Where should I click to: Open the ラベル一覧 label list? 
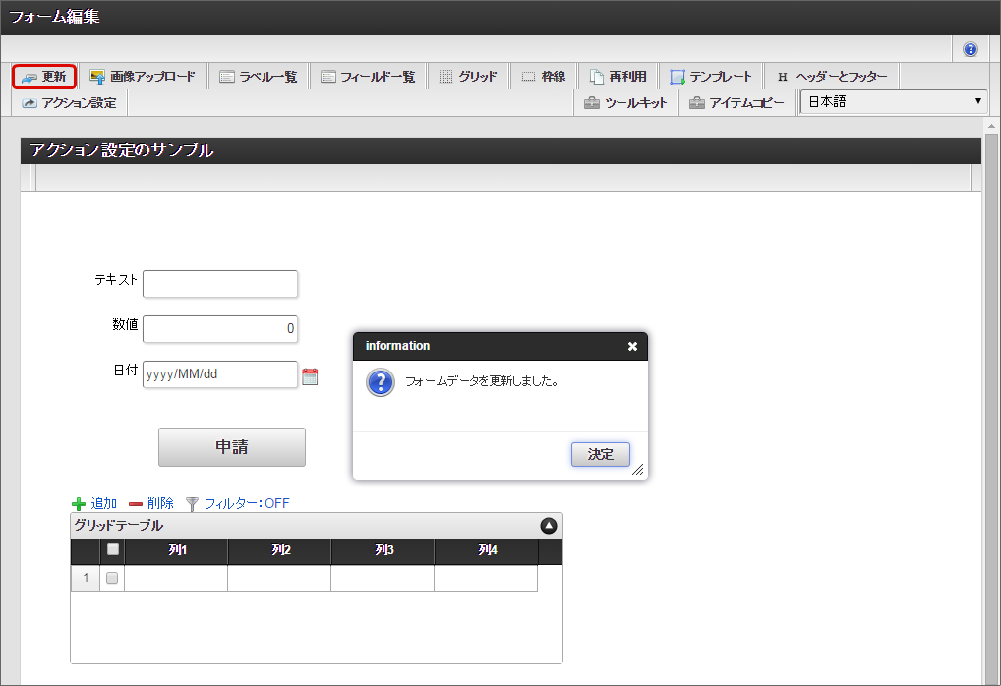258,77
